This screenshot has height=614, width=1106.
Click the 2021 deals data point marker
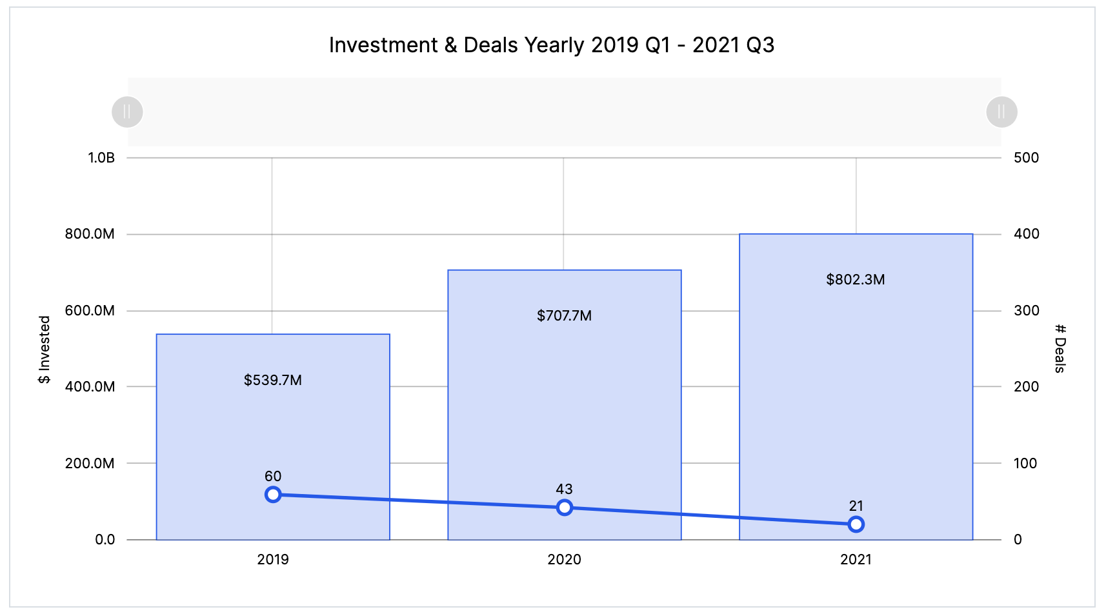856,524
